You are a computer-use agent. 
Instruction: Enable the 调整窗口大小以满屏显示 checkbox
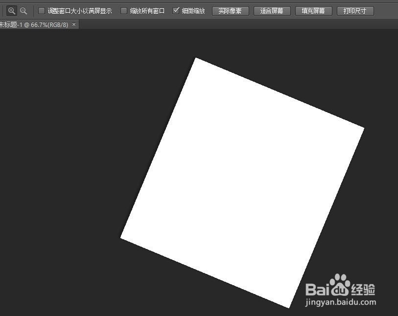point(41,10)
